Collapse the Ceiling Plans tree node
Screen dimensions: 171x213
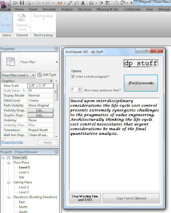tap(9, 183)
